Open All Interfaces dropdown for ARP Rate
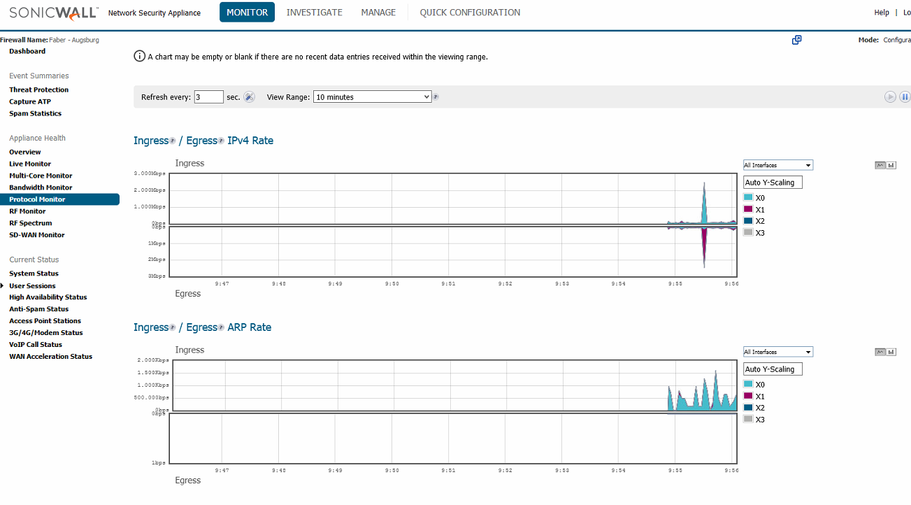Screen dimensions: 911x505 click(778, 352)
